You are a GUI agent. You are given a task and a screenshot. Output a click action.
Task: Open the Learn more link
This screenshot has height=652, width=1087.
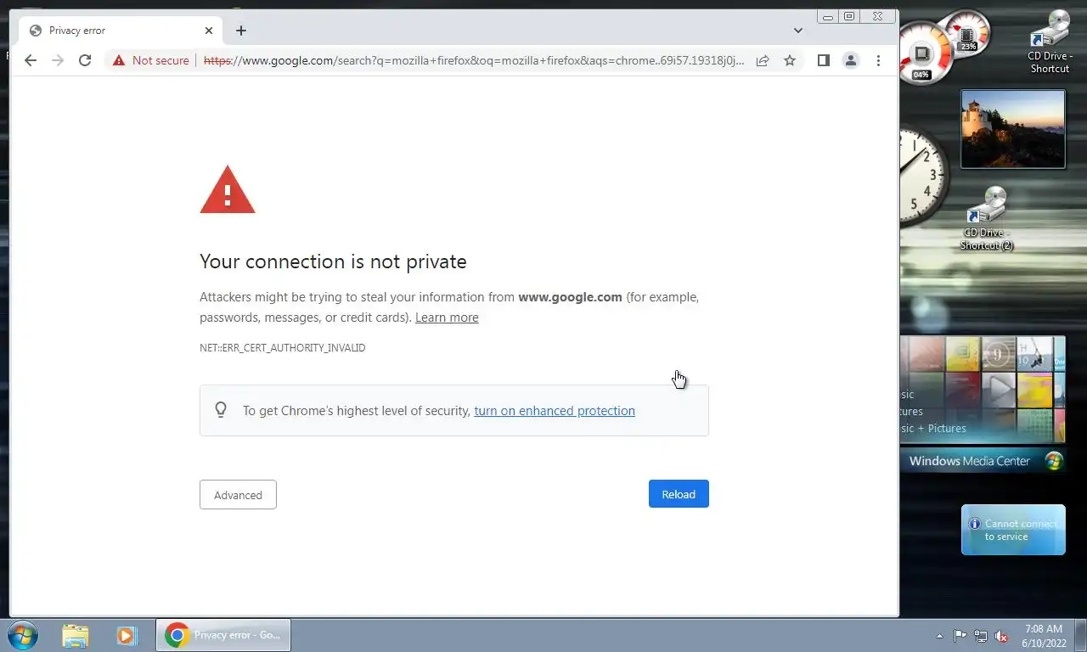click(x=447, y=318)
